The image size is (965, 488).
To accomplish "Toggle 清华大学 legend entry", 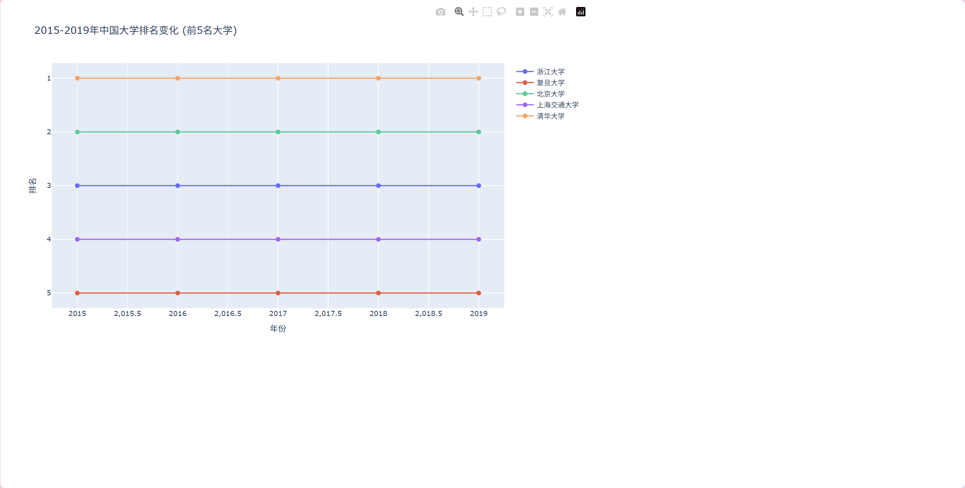I will pyautogui.click(x=550, y=116).
